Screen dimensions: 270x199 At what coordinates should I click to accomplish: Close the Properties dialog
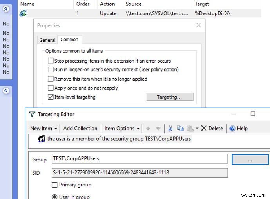(199, 25)
